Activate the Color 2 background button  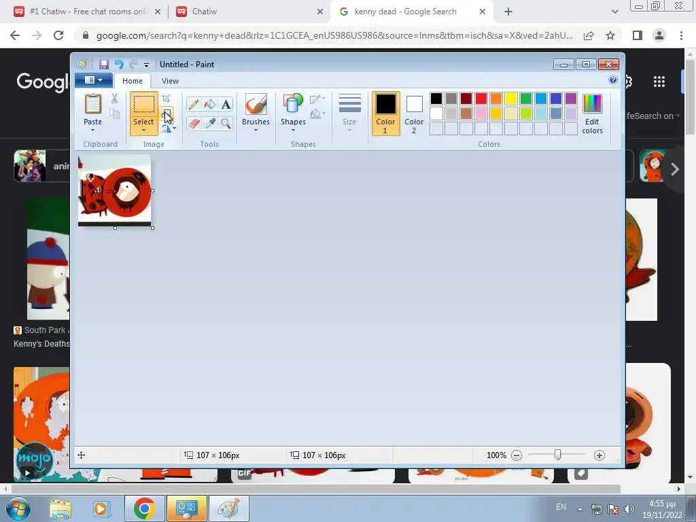point(414,114)
